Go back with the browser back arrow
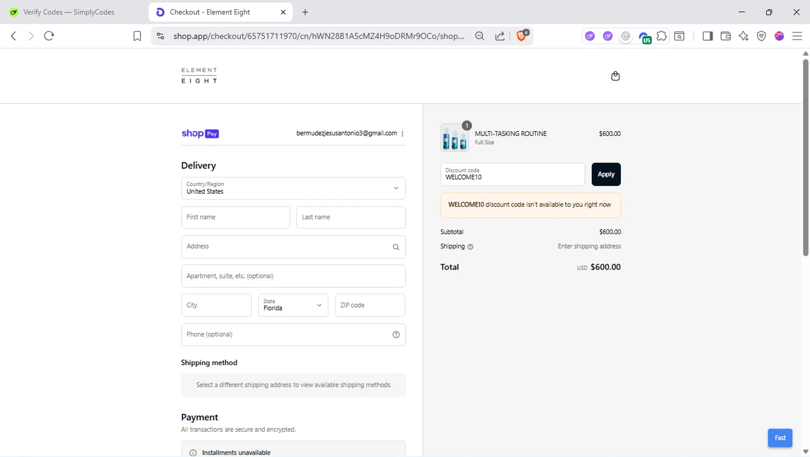This screenshot has height=457, width=810. coord(13,36)
